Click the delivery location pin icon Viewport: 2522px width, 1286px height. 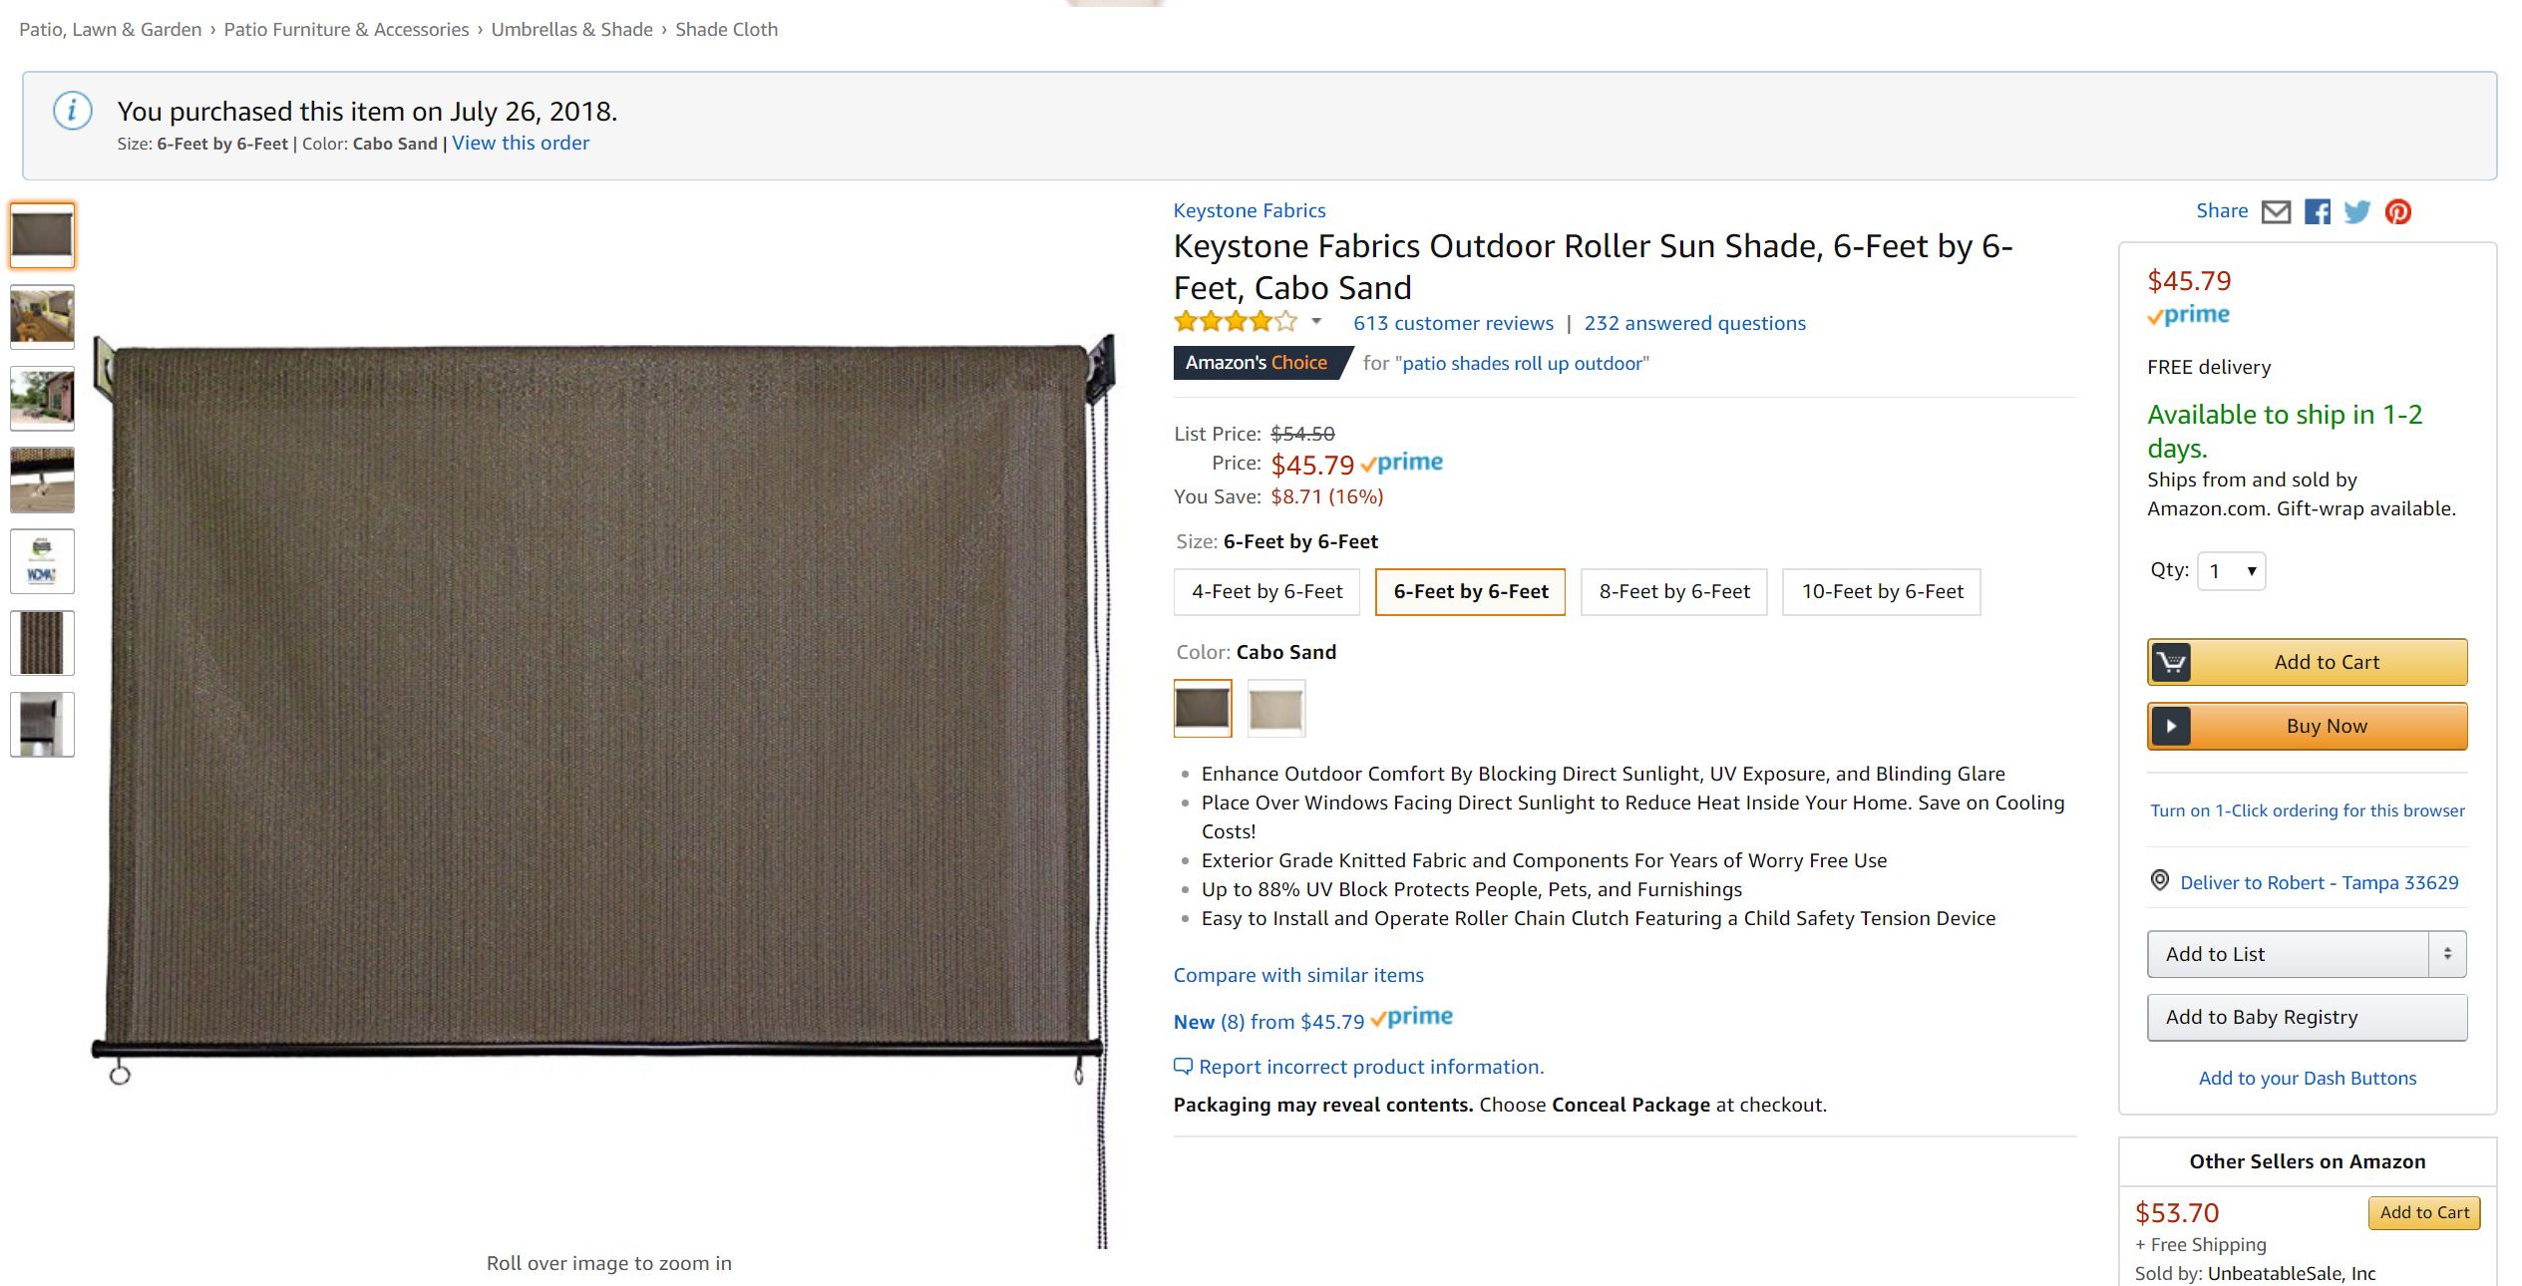tap(2159, 881)
